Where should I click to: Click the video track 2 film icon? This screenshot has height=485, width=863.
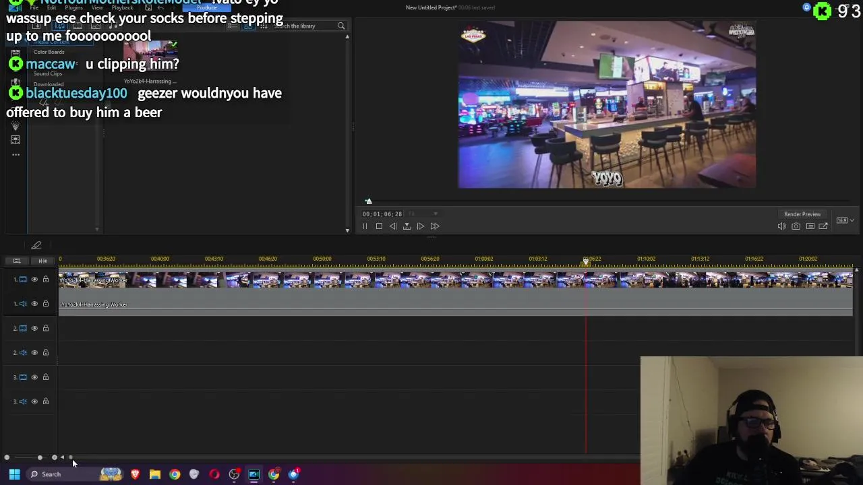click(23, 328)
